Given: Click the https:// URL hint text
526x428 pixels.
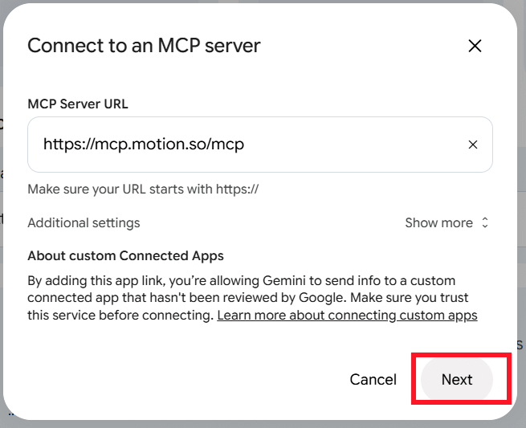Looking at the screenshot, I should pyautogui.click(x=143, y=190).
